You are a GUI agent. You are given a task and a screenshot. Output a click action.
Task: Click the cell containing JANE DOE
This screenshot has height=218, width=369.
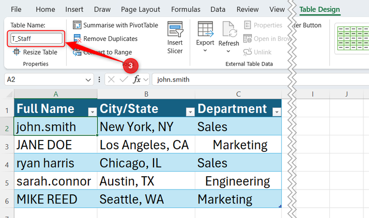tap(55, 145)
